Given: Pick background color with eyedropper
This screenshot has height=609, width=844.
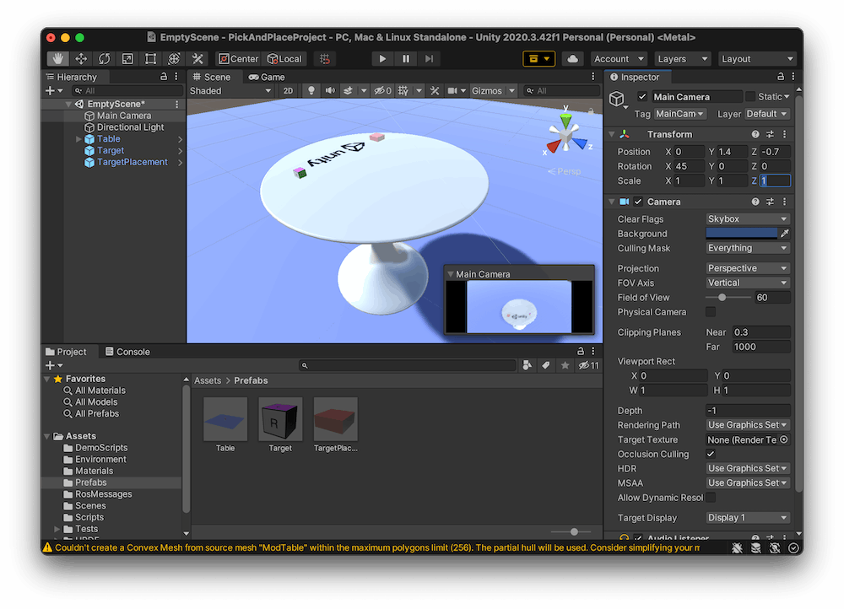Looking at the screenshot, I should click(785, 234).
